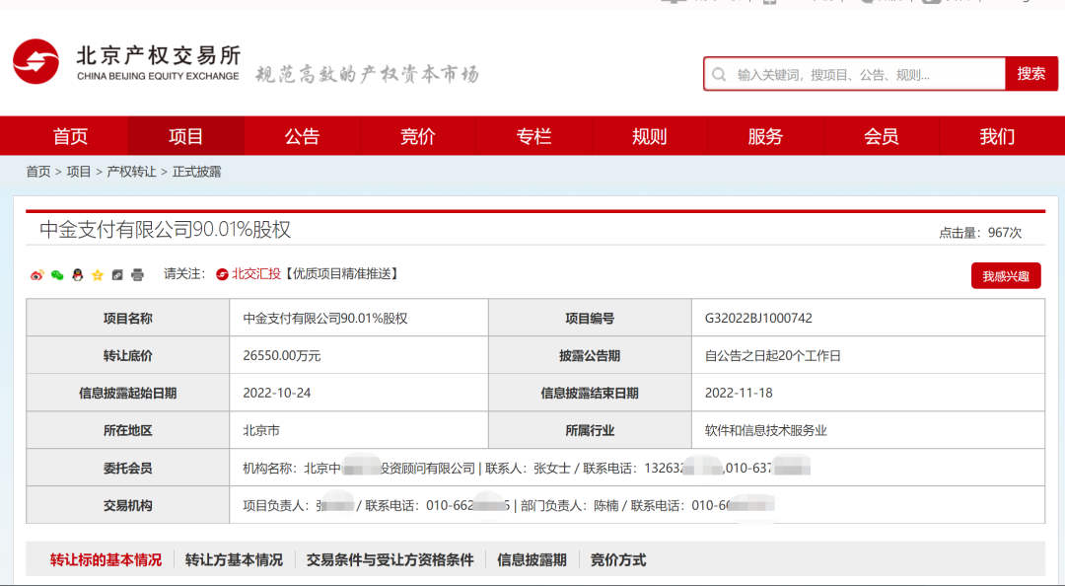Go to 产权转让 in the breadcrumb
1065x586 pixels.
coord(132,172)
